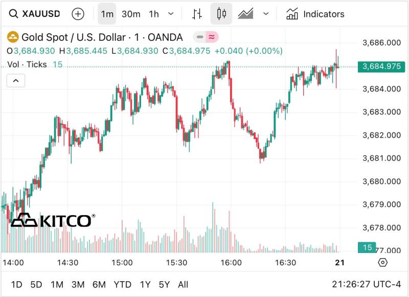409x297 pixels.
Task: Toggle the gray dash status pill
Action: click(200, 37)
